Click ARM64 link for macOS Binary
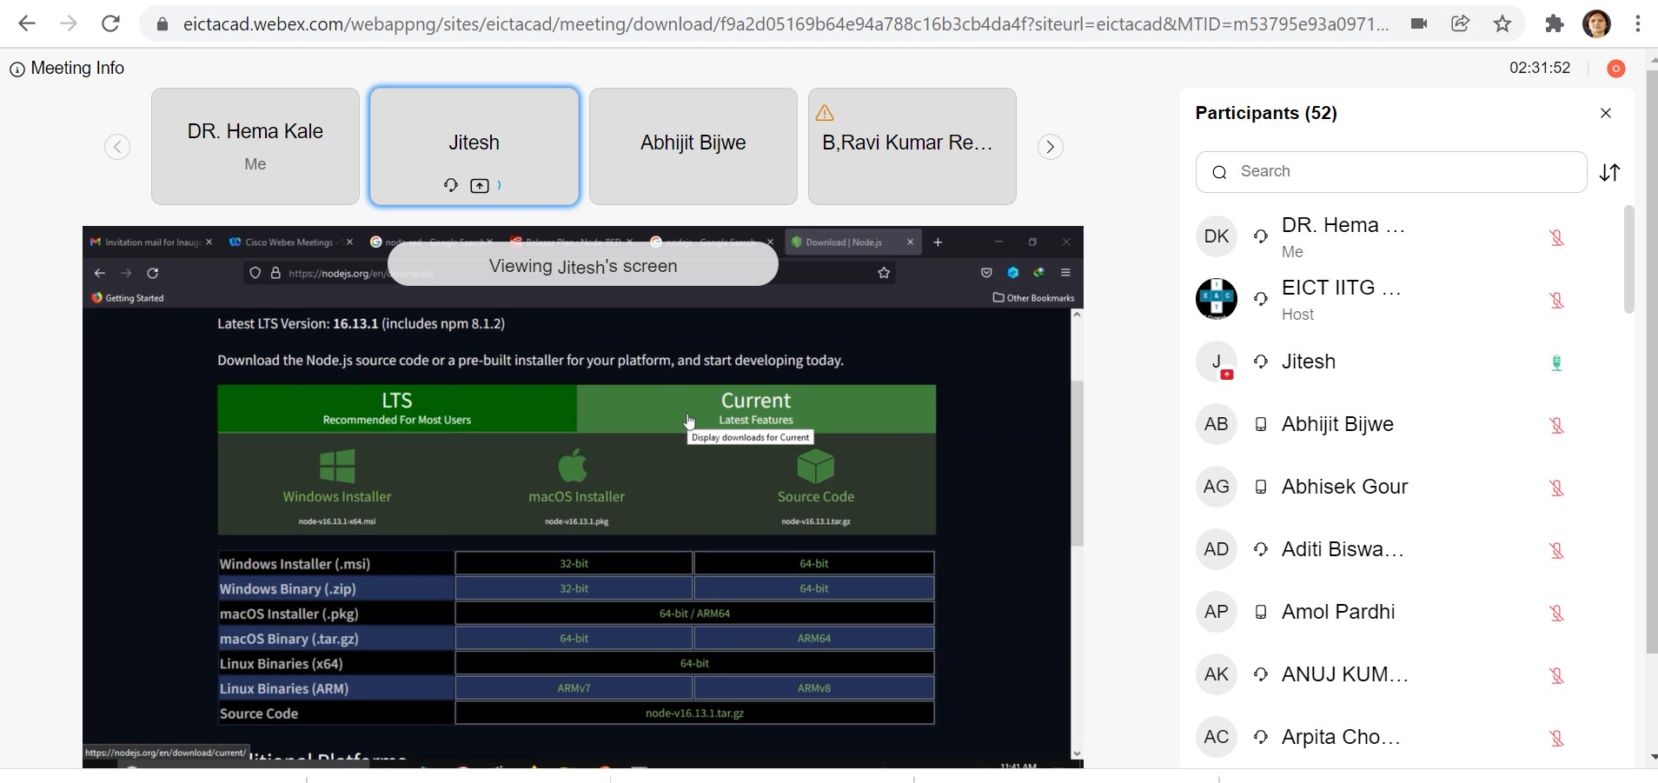The image size is (1658, 783). 814,639
